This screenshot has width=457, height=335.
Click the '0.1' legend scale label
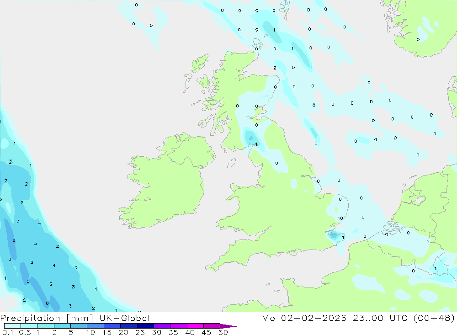[x=8, y=332]
